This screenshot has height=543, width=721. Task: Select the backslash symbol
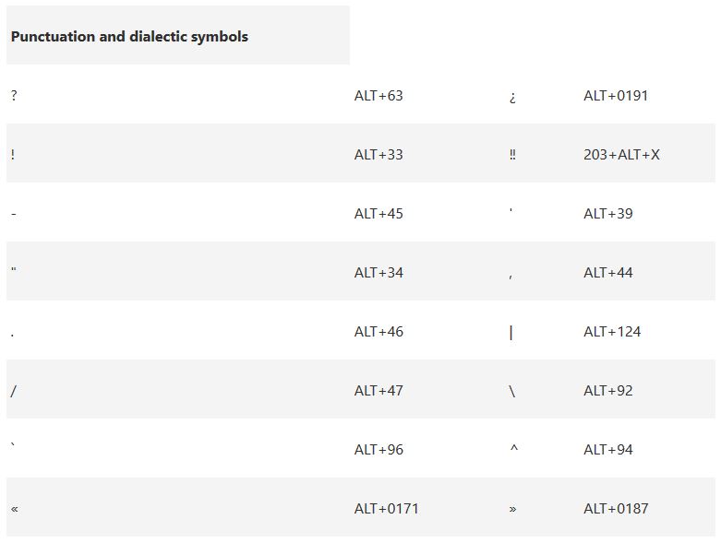click(x=512, y=391)
